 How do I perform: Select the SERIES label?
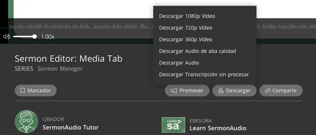pyautogui.click(x=24, y=69)
